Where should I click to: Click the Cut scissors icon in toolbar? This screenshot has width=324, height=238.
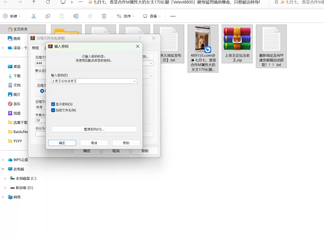point(34,16)
